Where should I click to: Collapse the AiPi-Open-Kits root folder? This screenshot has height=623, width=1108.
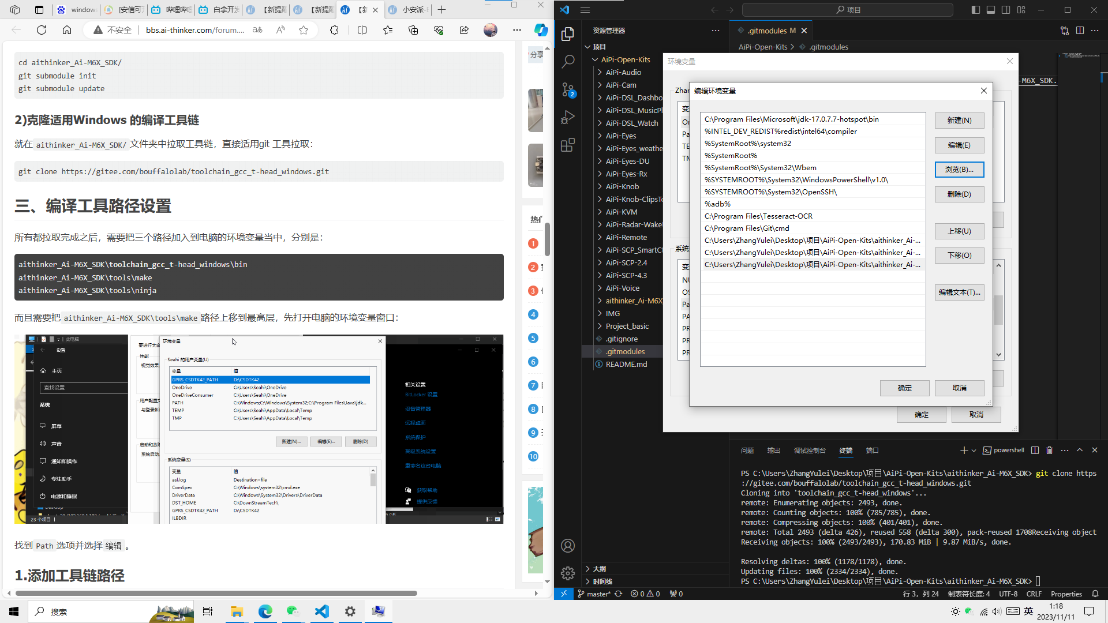click(626, 59)
